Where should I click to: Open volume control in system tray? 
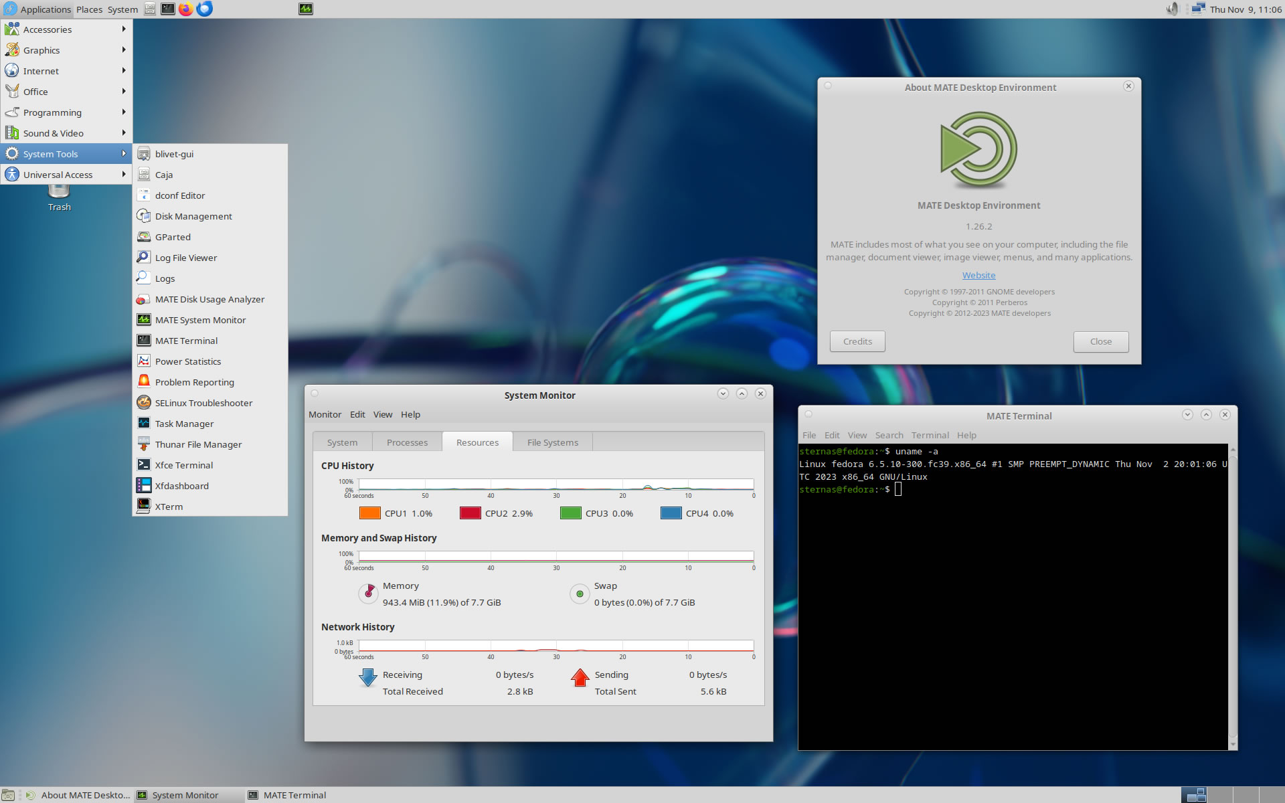[x=1172, y=9]
